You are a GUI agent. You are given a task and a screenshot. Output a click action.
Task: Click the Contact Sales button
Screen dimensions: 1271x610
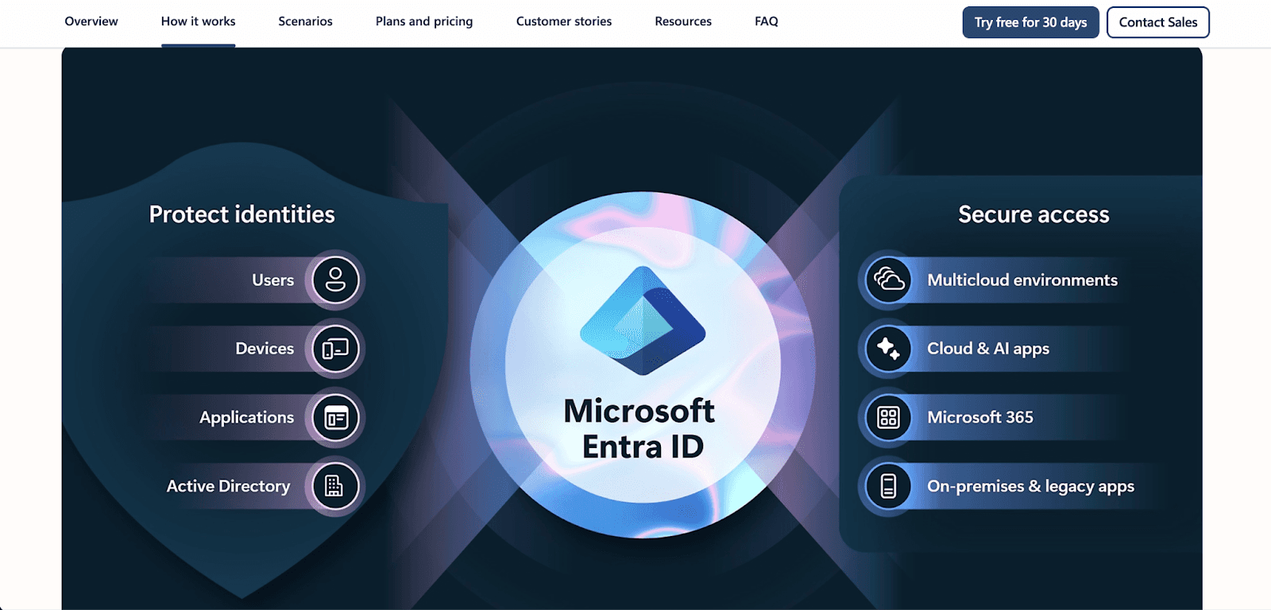[x=1158, y=22]
